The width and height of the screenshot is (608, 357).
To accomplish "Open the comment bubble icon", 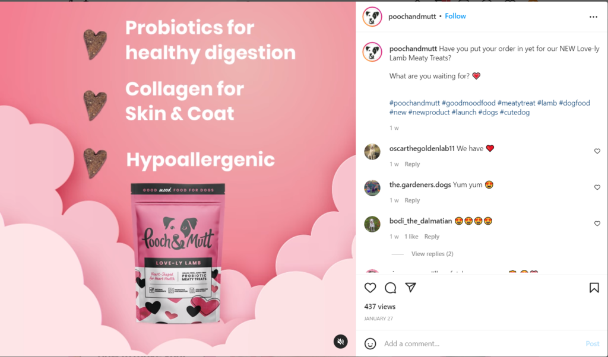I will pyautogui.click(x=391, y=288).
